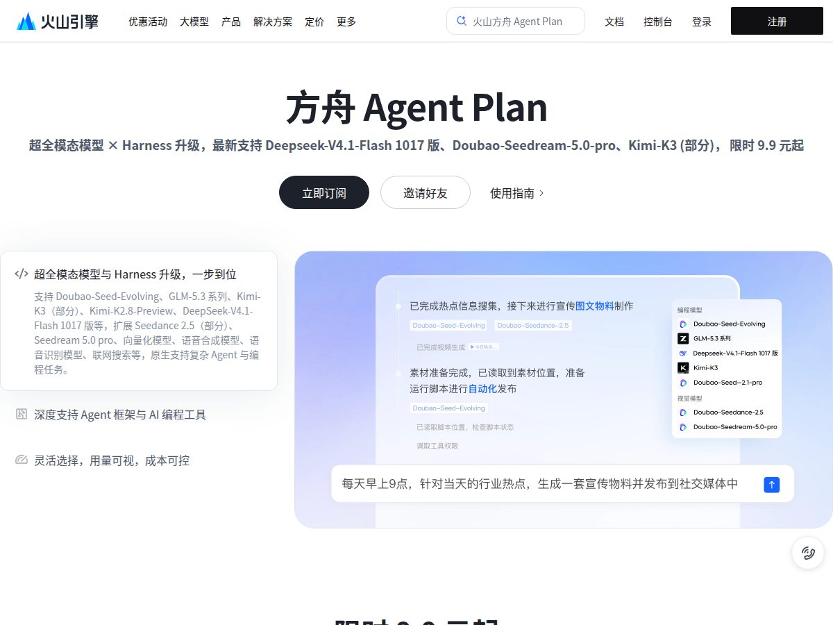Screen dimensions: 833x625
Task: Click the subtitle mentioning 限时 9.9 元起
Action: (416, 145)
